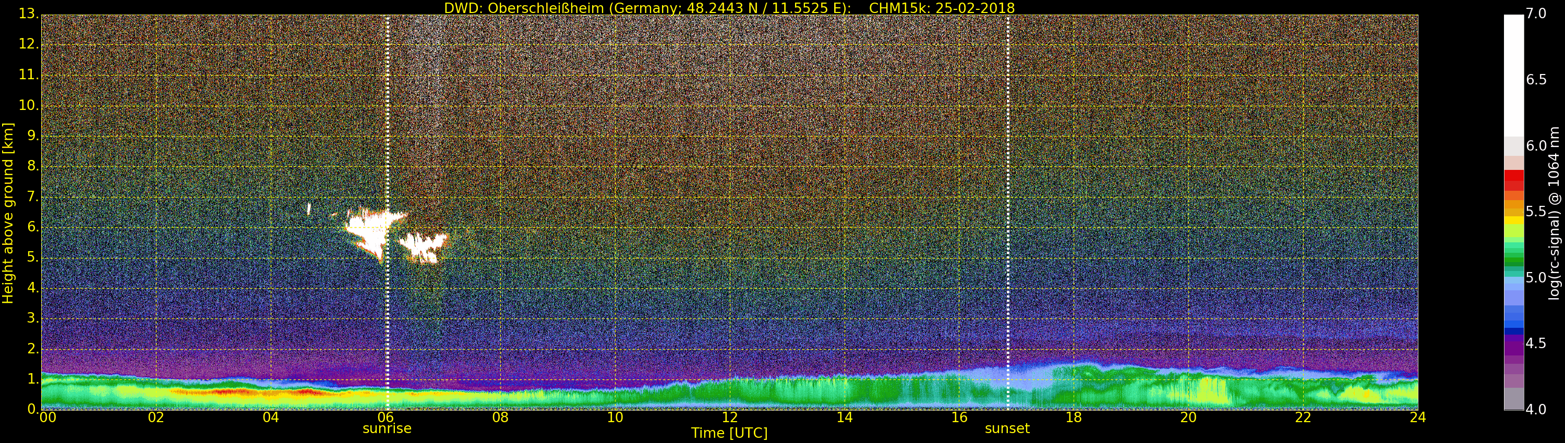Click the red aerosol layer near 03 UTC

[x=225, y=392]
